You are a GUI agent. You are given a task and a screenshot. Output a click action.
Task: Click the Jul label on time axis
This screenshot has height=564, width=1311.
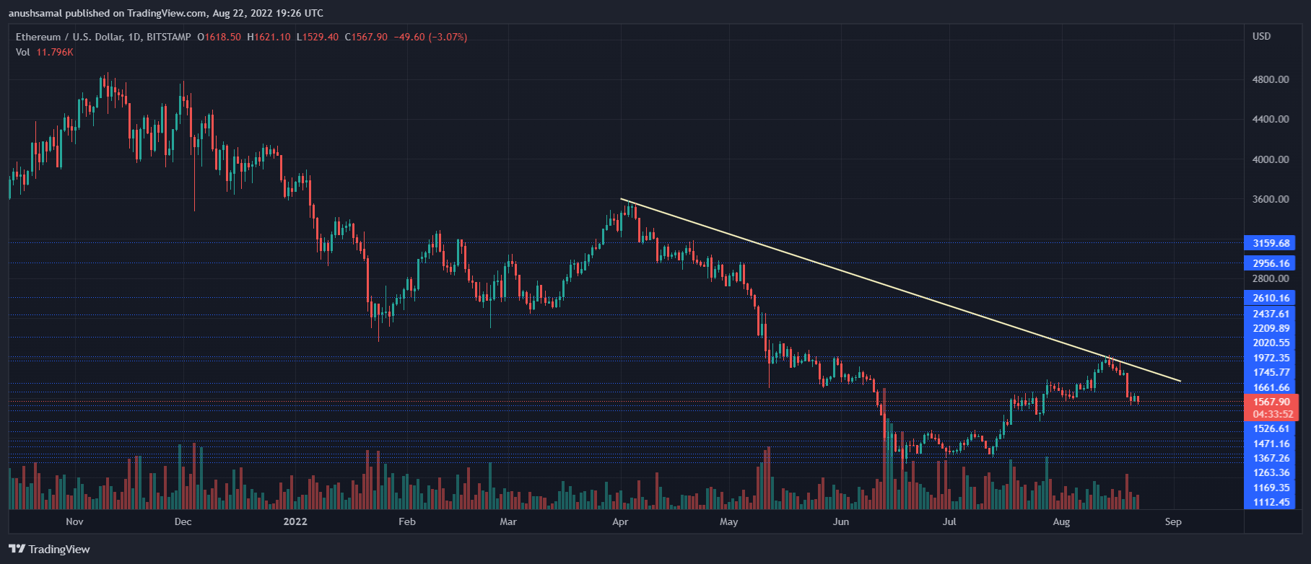949,521
